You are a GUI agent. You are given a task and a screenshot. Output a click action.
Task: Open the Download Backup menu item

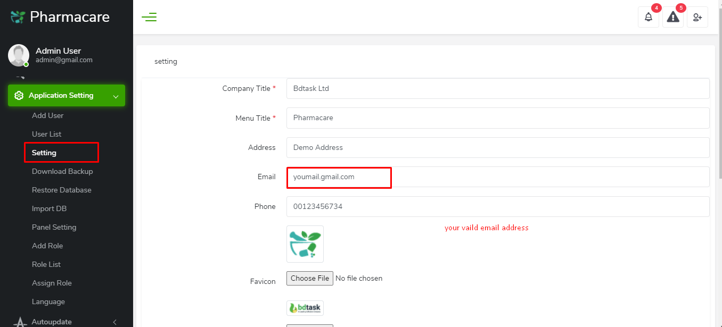62,171
